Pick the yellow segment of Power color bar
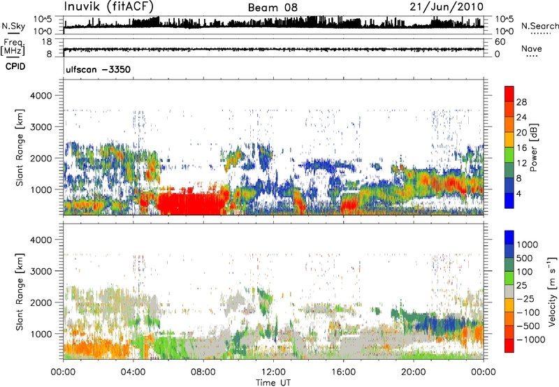The height and width of the screenshot is (387, 559). pyautogui.click(x=509, y=139)
